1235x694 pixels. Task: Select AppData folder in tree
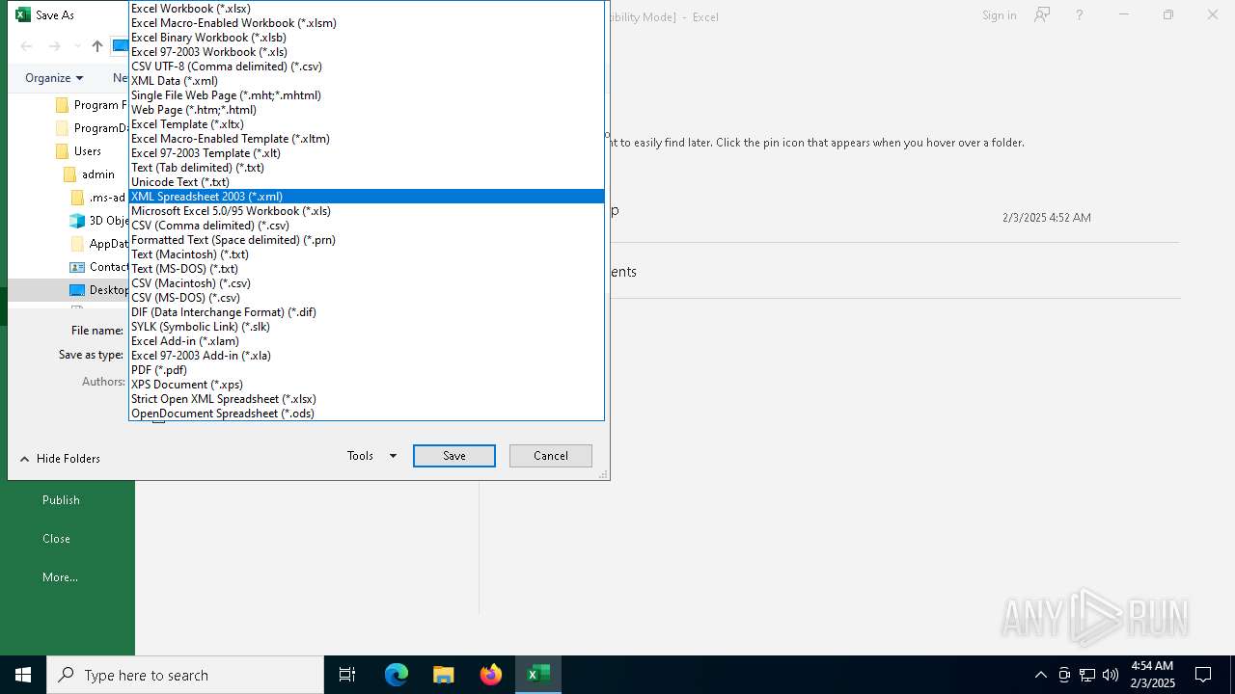pyautogui.click(x=98, y=244)
